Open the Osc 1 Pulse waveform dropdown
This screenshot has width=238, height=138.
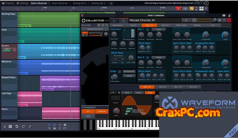158,29
